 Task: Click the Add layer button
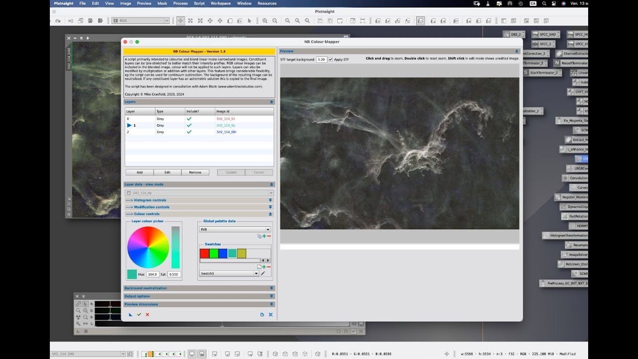(140, 172)
